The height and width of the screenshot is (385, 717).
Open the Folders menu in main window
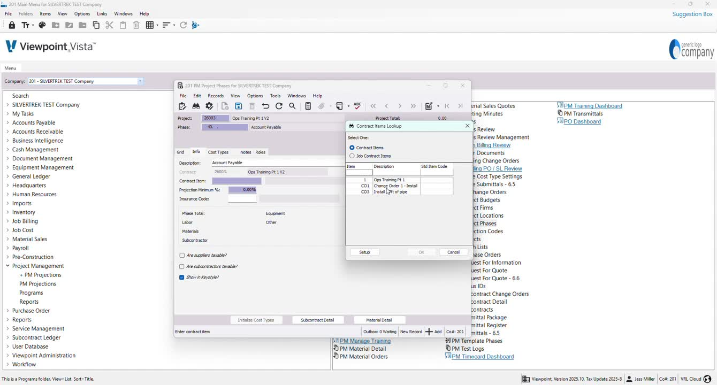(26, 14)
